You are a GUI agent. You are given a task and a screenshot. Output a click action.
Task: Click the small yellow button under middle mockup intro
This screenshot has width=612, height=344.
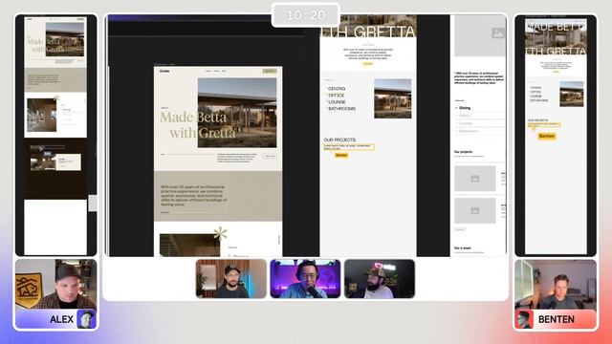coord(367,64)
